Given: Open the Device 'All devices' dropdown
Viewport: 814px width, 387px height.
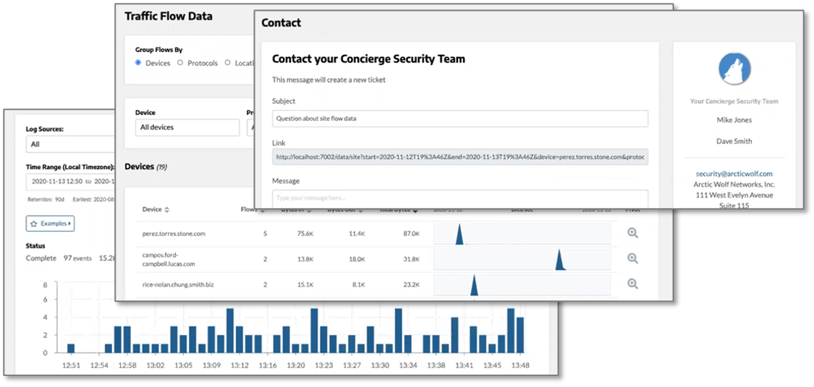Looking at the screenshot, I should pyautogui.click(x=187, y=127).
